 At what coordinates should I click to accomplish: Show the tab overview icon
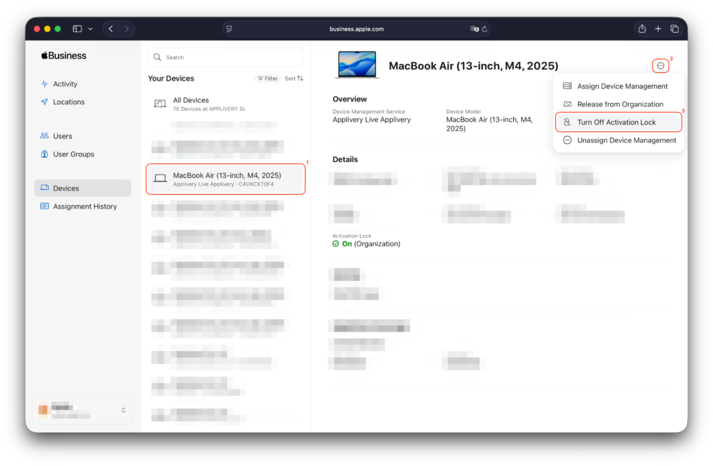674,29
